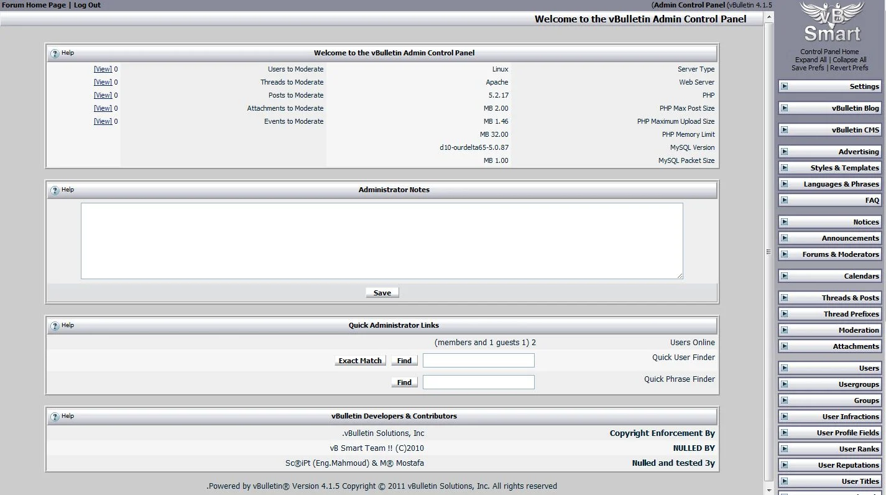Click Help icon in Administrator Notes header

coord(55,190)
